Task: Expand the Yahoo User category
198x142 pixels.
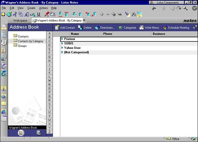Action: tap(62, 48)
